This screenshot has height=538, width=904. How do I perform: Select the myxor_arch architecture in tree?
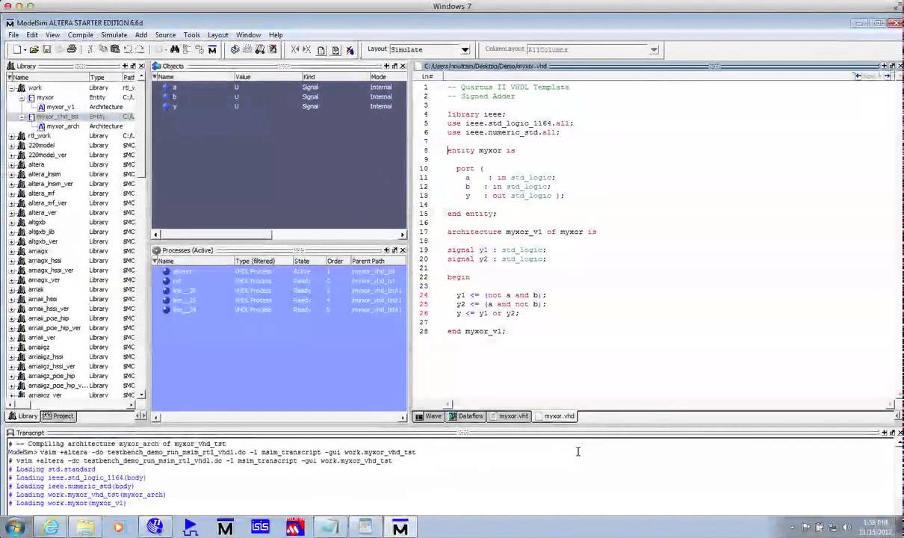tap(63, 126)
